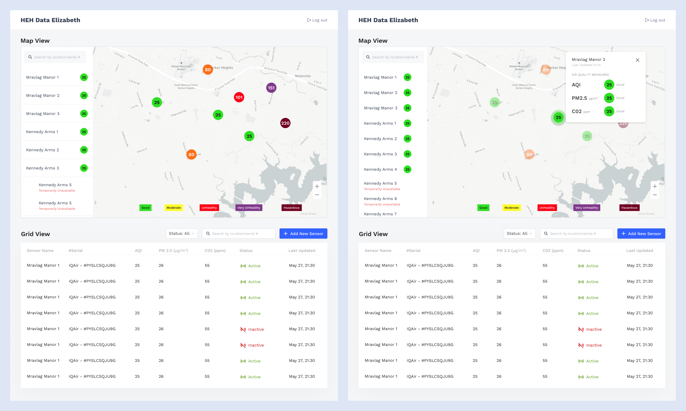Click the purple 151 map marker
The height and width of the screenshot is (411, 686).
(271, 88)
